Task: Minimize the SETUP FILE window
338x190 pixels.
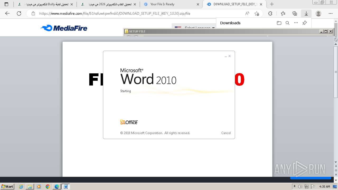Action: pos(321,31)
